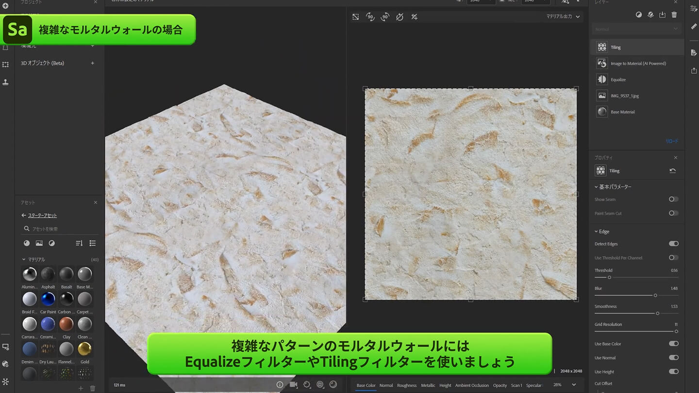Click the fit-to-view icon in 2D toolbar

click(x=356, y=17)
